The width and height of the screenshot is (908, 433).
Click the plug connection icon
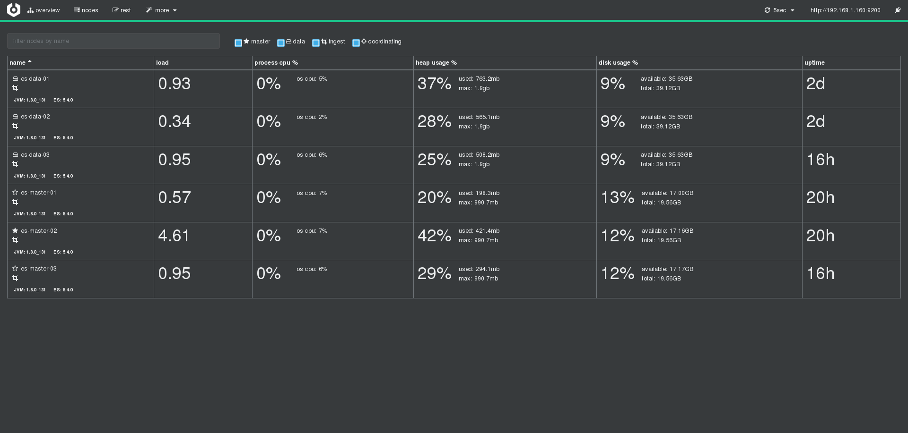[x=897, y=10]
